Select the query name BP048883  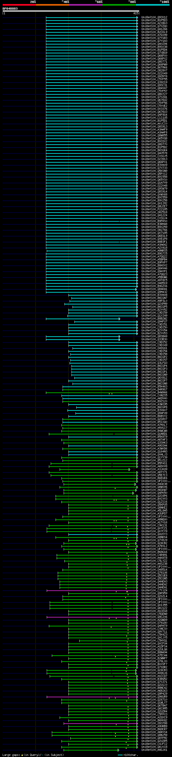pos(10,9)
